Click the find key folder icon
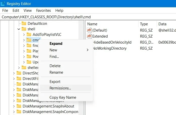 coord(29,45)
